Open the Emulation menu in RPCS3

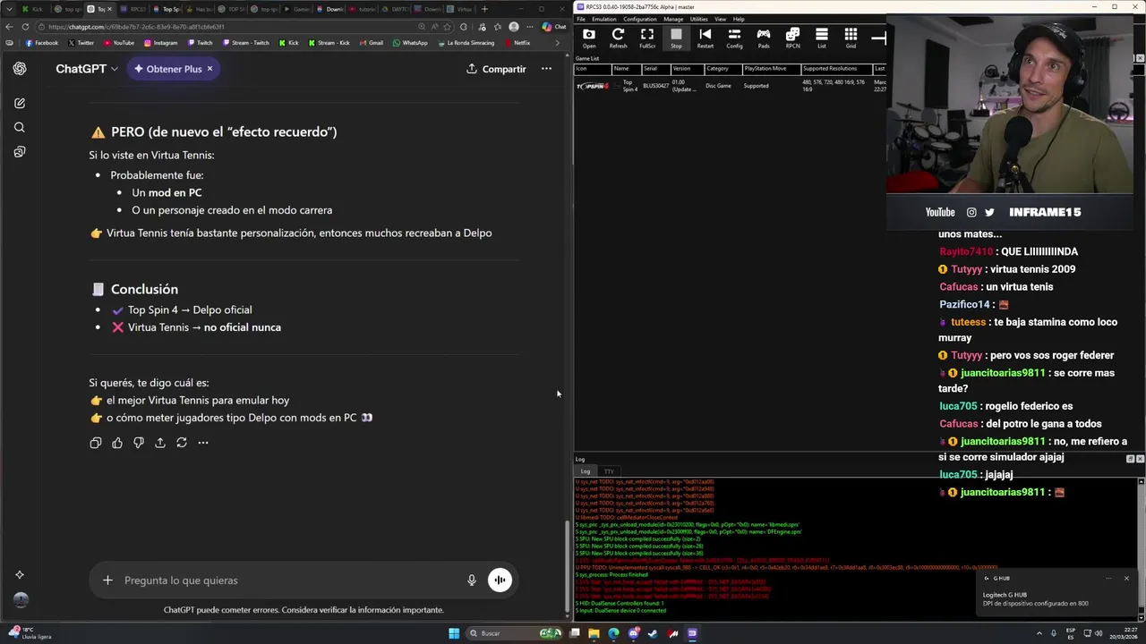(604, 19)
